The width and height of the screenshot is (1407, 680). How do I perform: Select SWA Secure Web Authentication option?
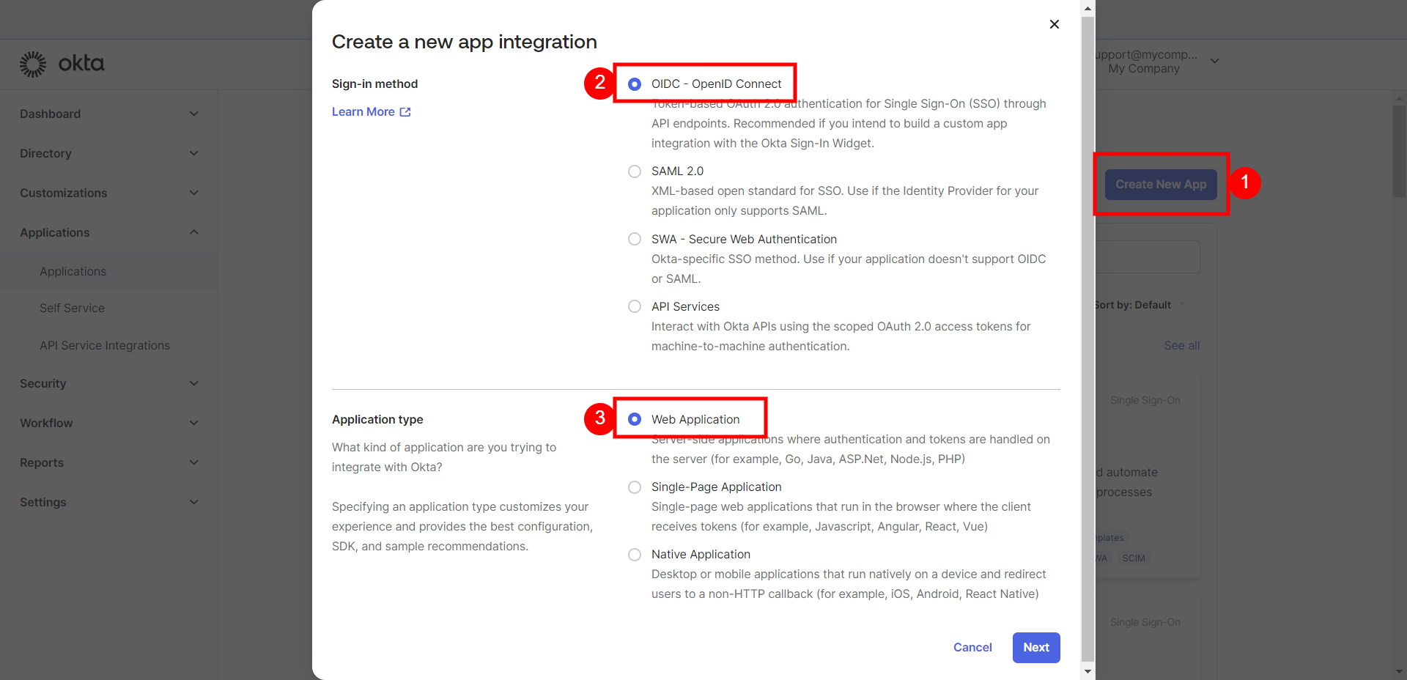[x=635, y=240]
